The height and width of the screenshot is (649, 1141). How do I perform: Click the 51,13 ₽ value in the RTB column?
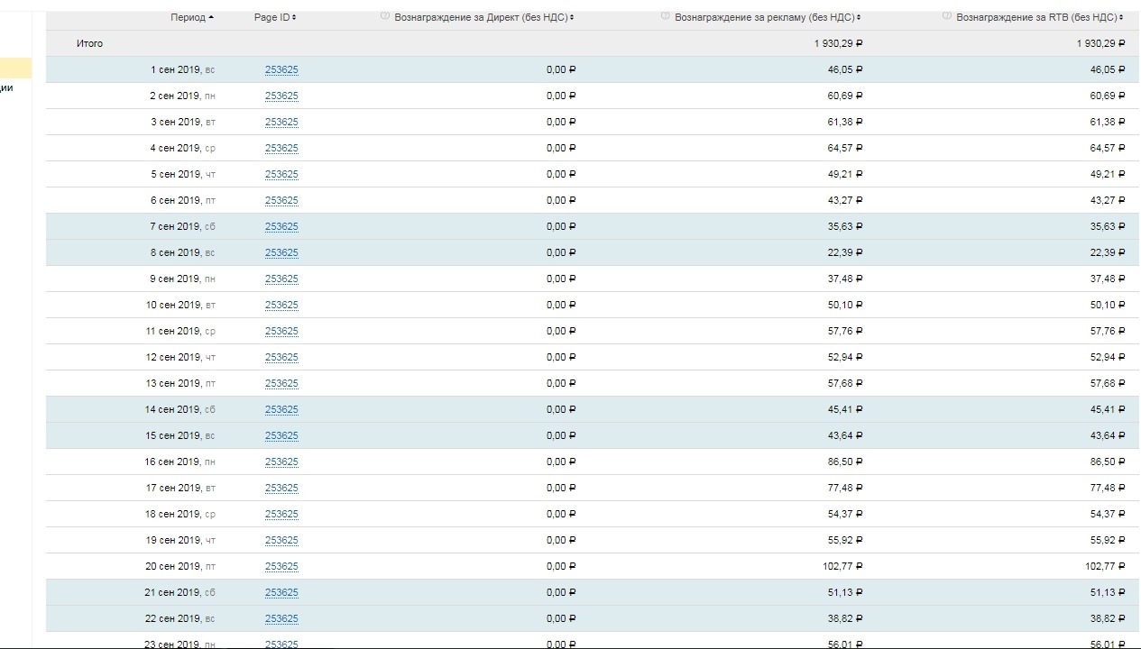[1109, 592]
